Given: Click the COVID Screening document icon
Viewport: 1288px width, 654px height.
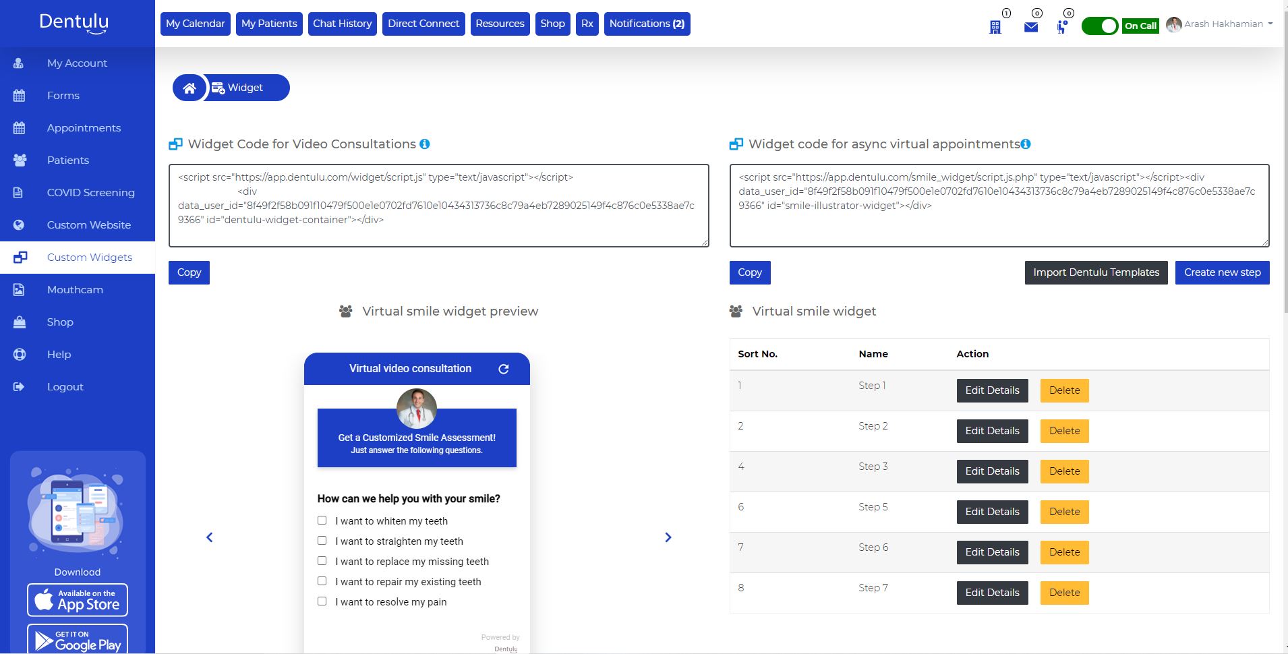Looking at the screenshot, I should coord(19,193).
